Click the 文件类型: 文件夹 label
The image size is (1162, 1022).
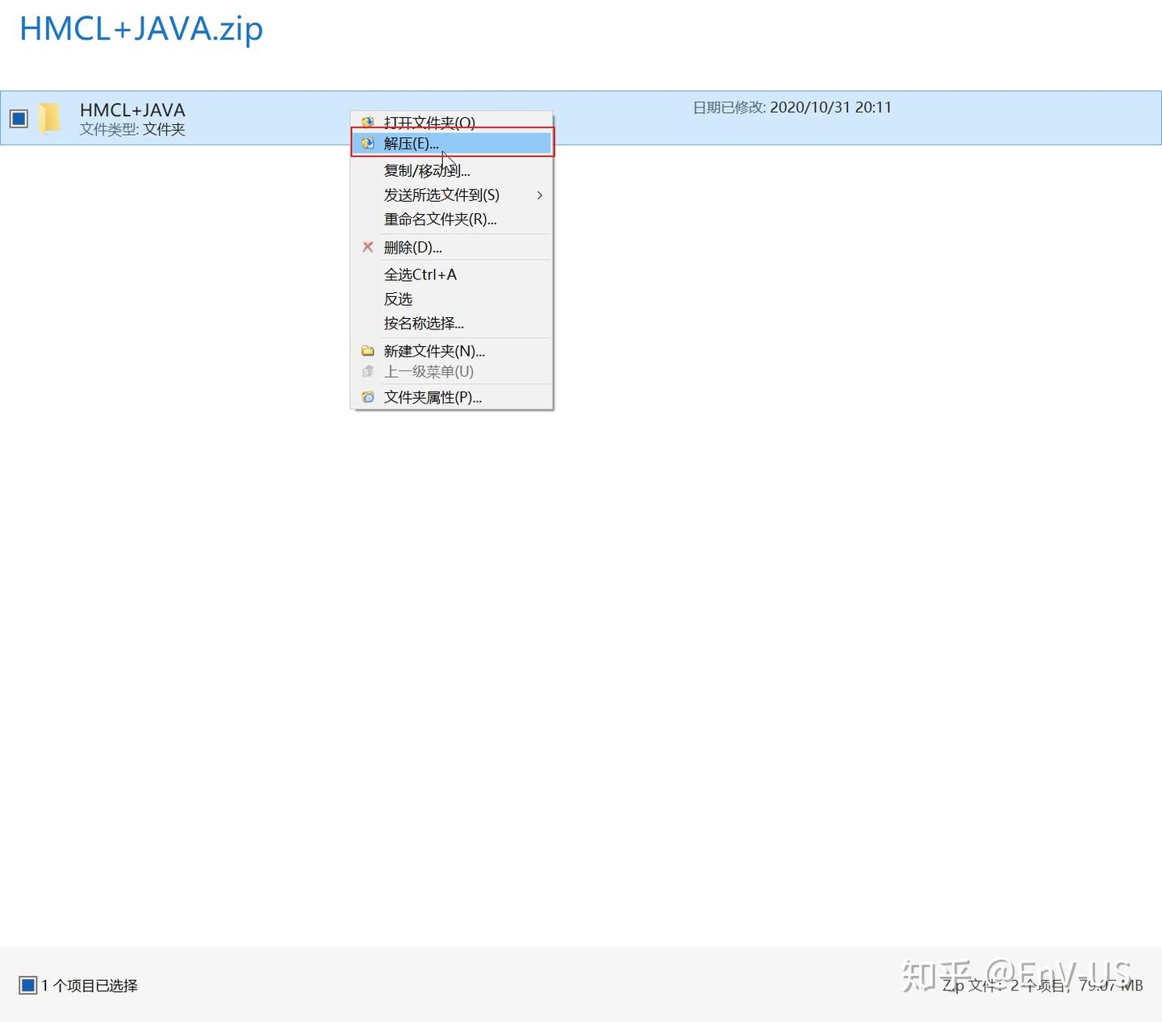(132, 129)
